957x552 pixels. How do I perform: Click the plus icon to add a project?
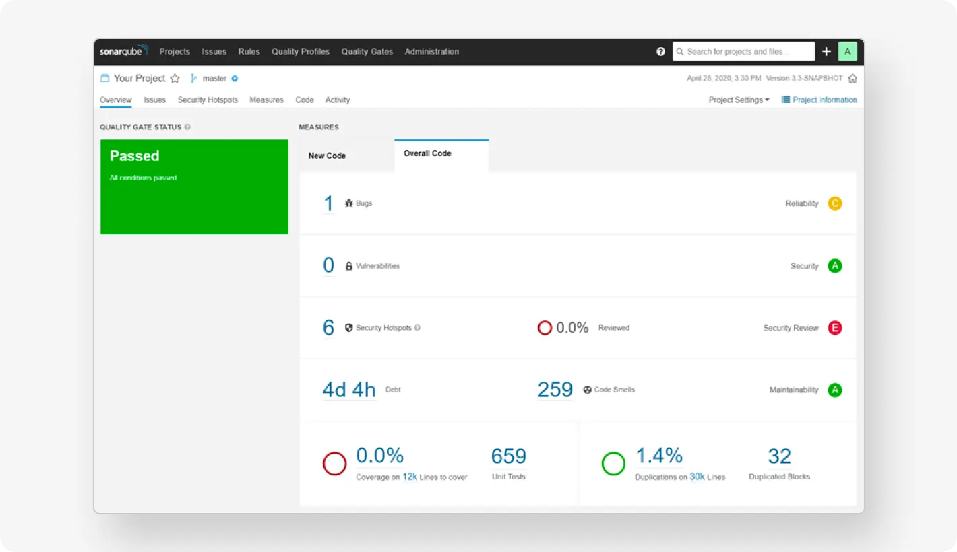(826, 51)
